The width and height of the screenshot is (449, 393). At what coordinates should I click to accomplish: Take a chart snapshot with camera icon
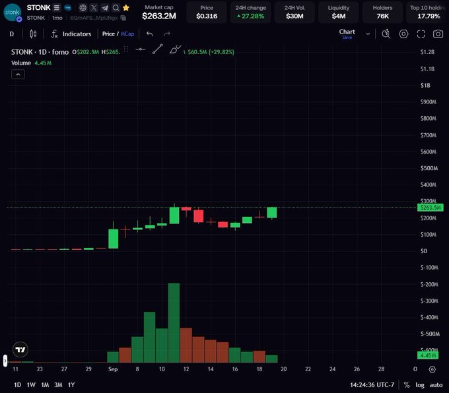(438, 34)
